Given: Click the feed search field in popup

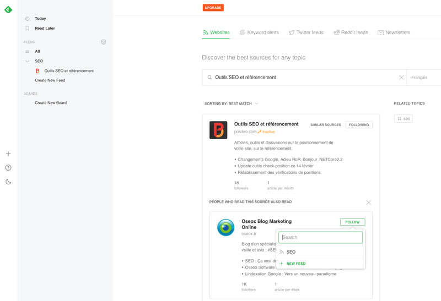Looking at the screenshot, I should click(320, 237).
